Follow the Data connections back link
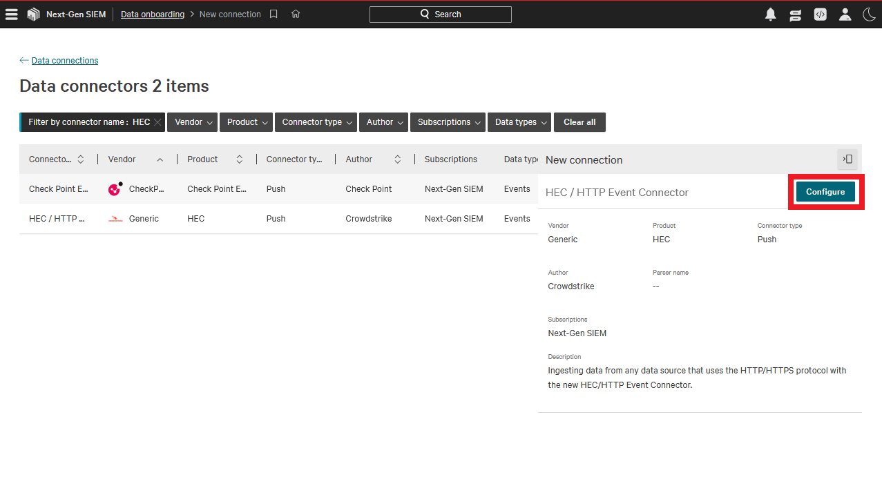Screen dimensions: 882x497 coord(65,61)
